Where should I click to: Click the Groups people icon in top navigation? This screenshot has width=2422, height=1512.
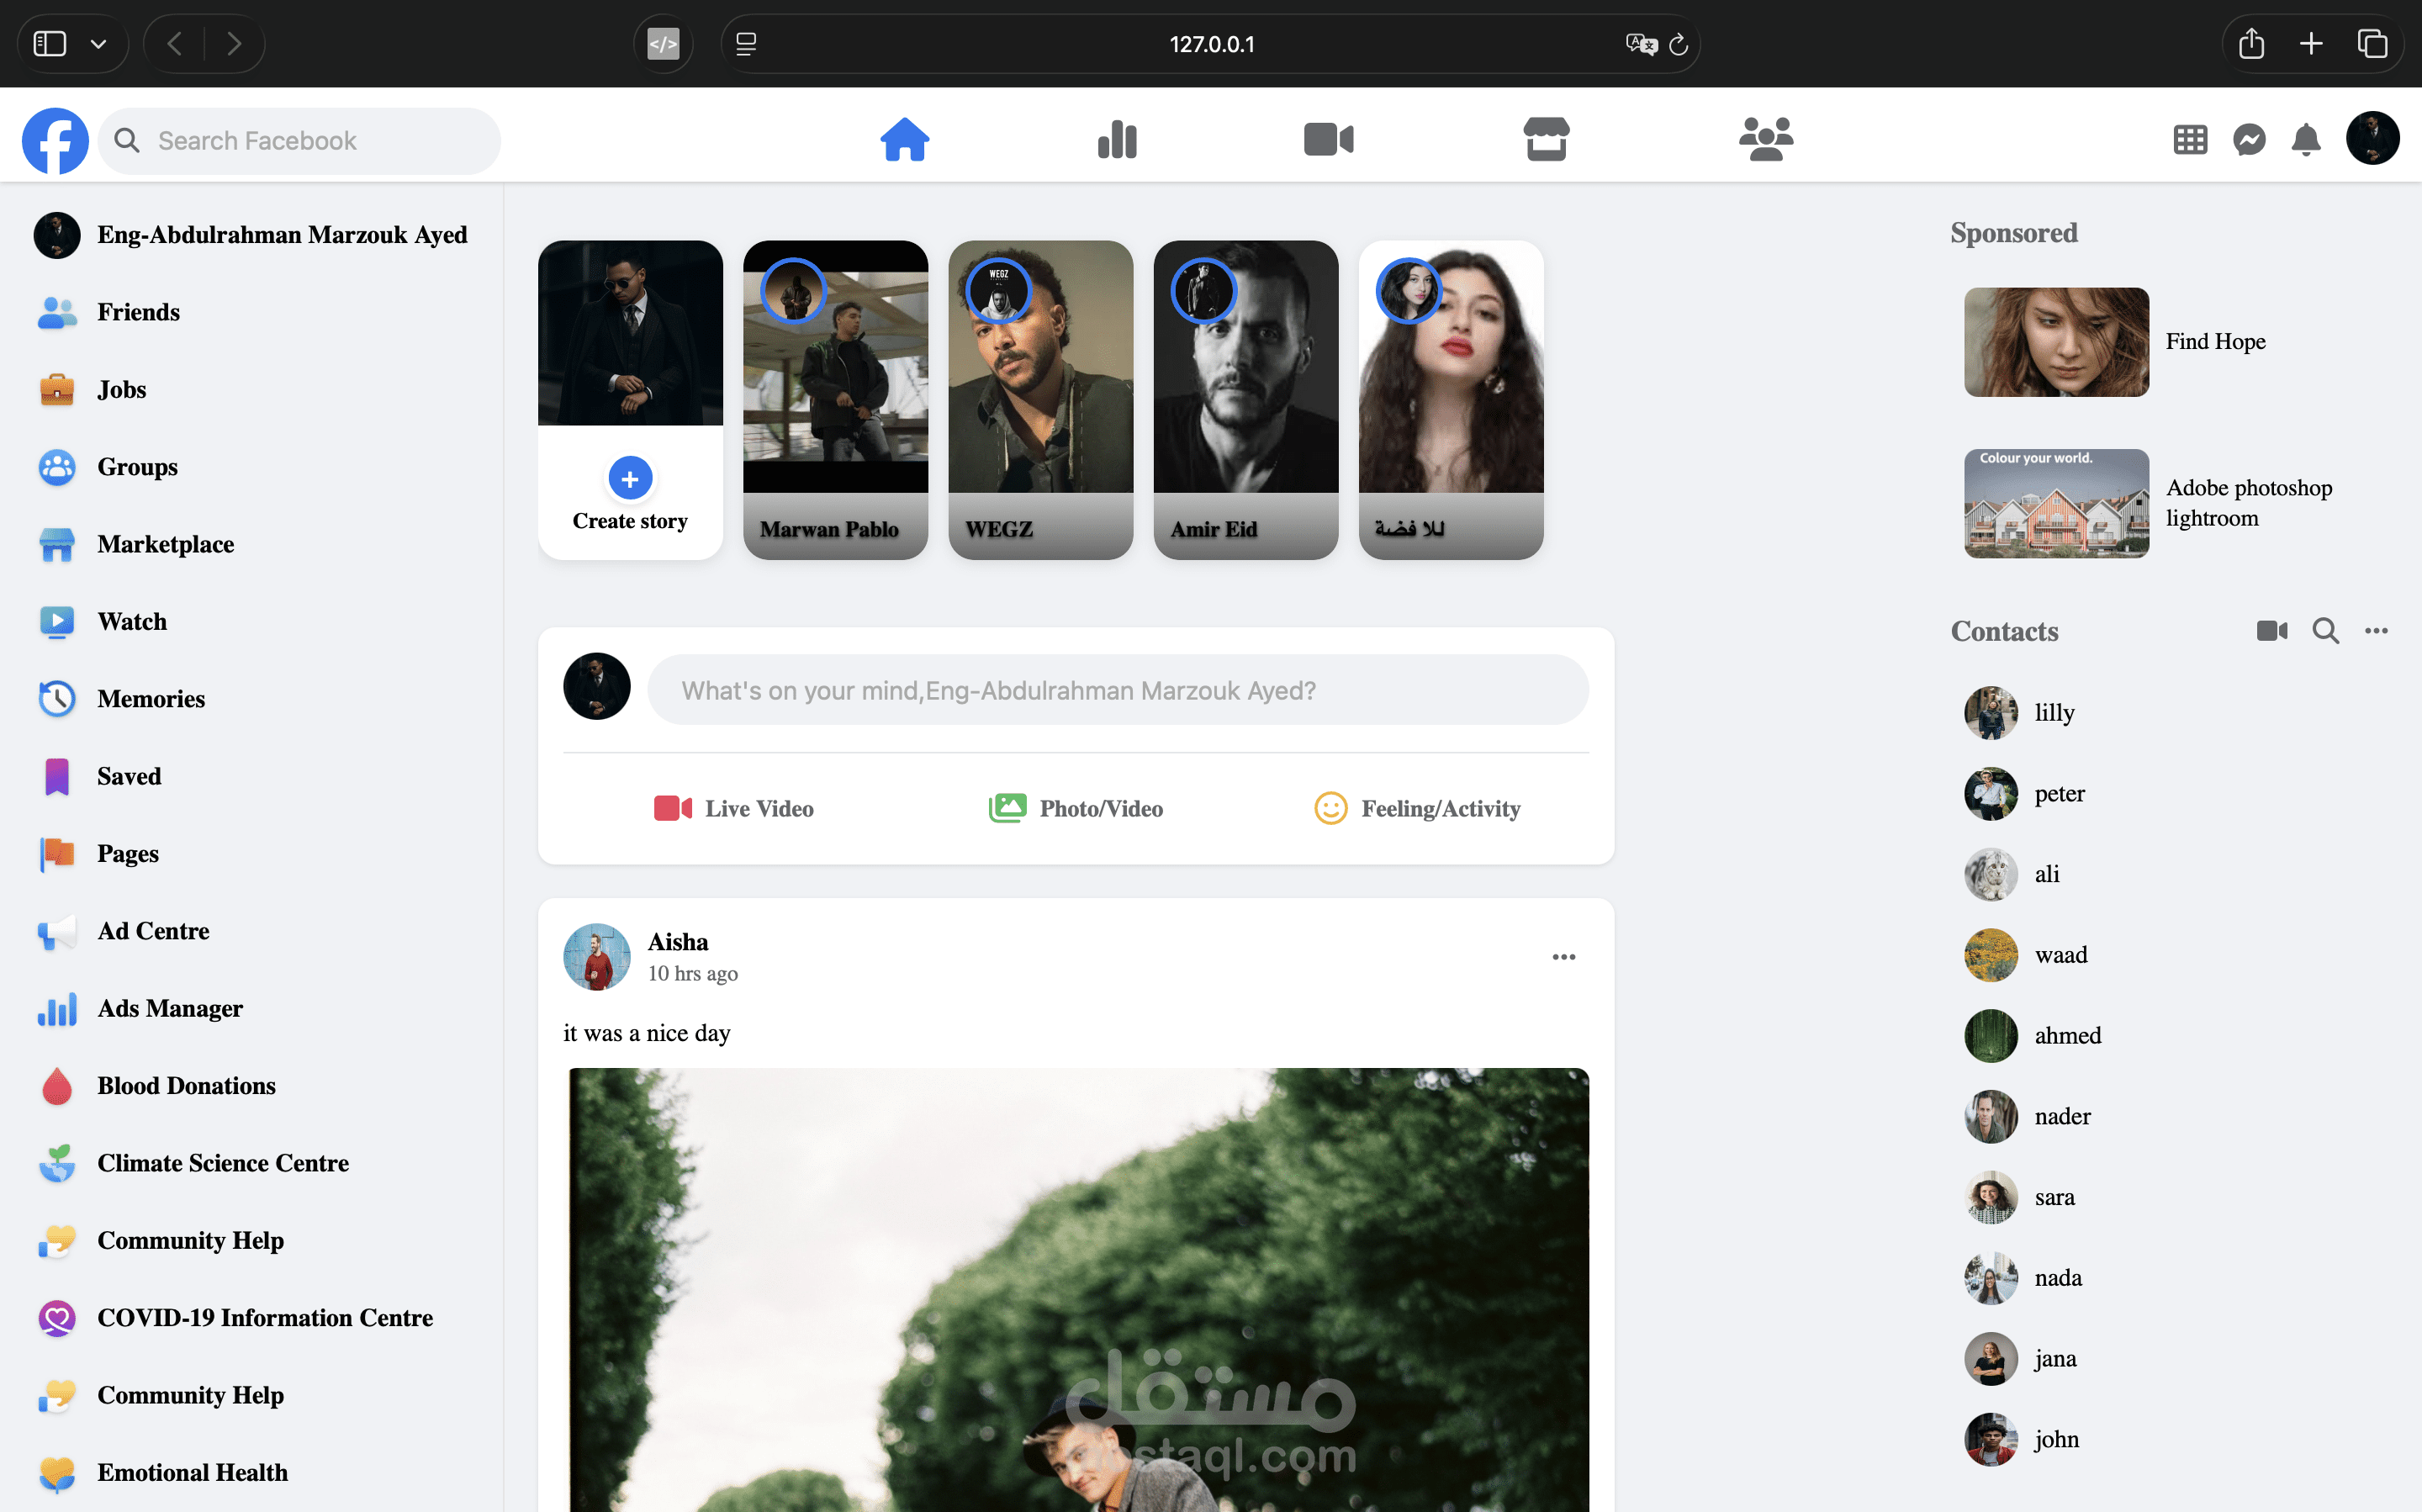tap(1765, 139)
